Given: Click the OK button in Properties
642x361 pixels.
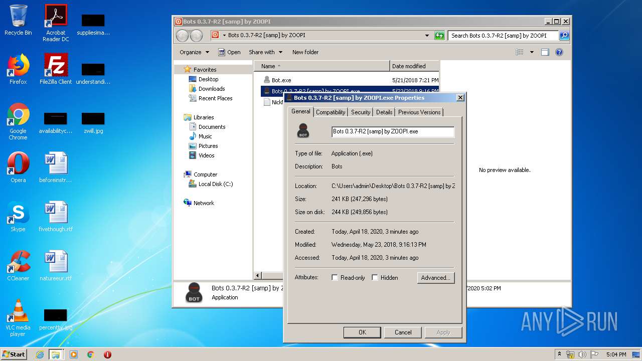Looking at the screenshot, I should pyautogui.click(x=362, y=332).
